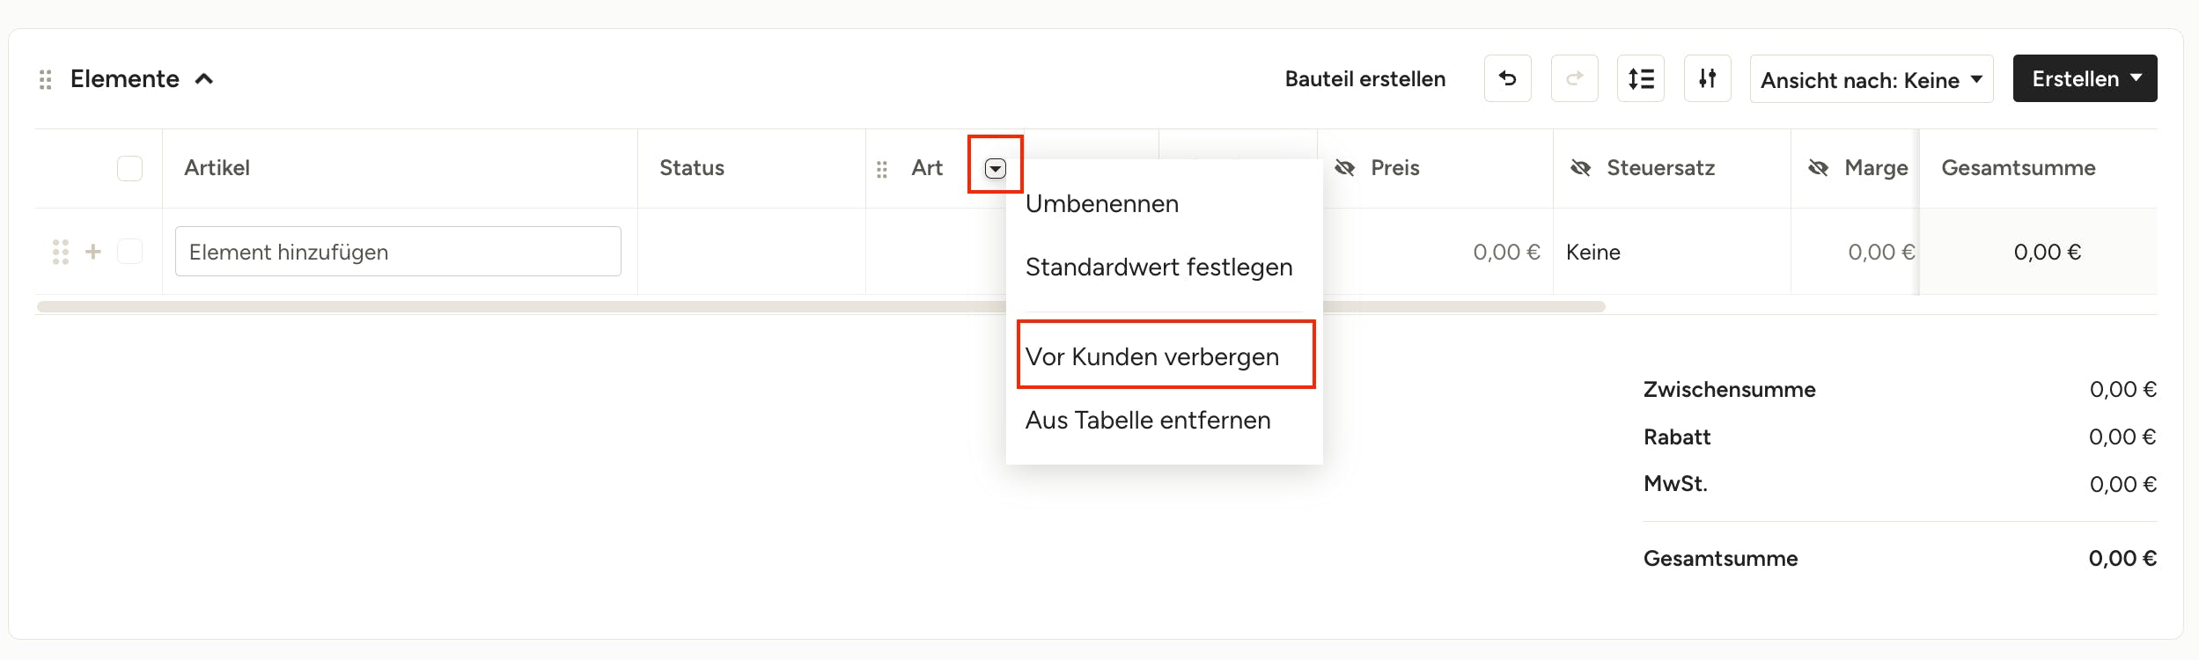Click the plus icon in element row

pos(93,252)
